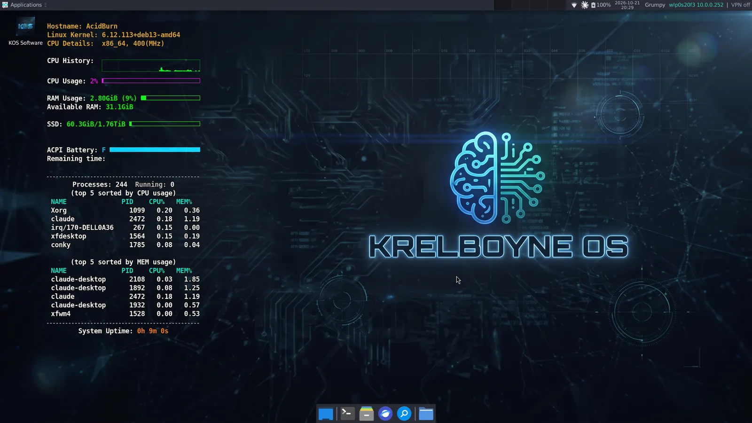Click the 60.3GiB/1.76TiB SSD value
The height and width of the screenshot is (423, 752).
tap(96, 124)
